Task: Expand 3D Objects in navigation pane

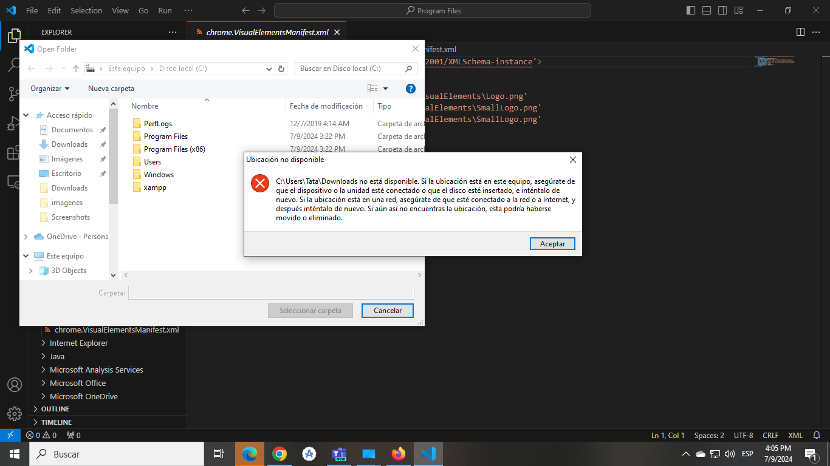Action: pos(31,271)
